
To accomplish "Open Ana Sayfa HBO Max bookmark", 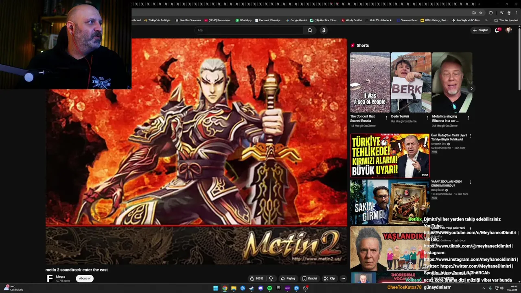I will [x=466, y=20].
